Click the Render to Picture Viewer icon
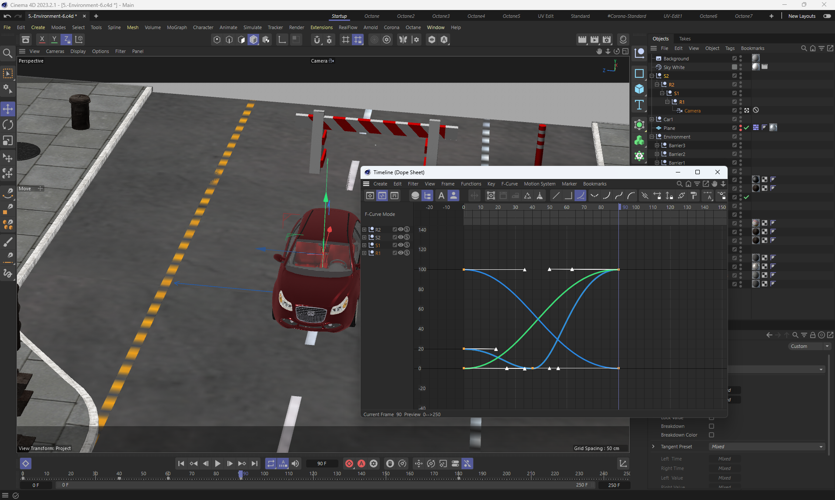The image size is (835, 500). (x=594, y=40)
